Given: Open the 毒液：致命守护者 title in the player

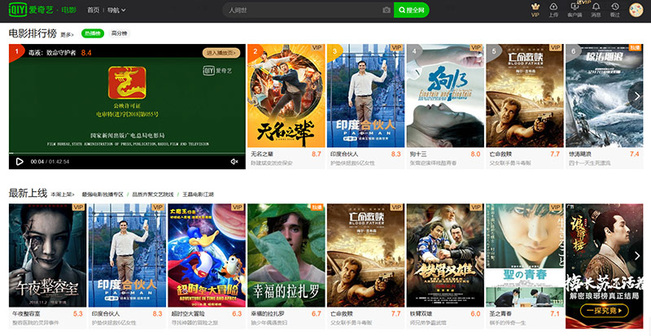Looking at the screenshot, I should (x=52, y=53).
